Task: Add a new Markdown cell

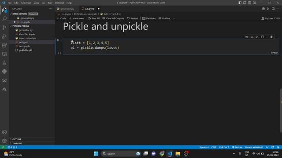Action: (x=76, y=18)
